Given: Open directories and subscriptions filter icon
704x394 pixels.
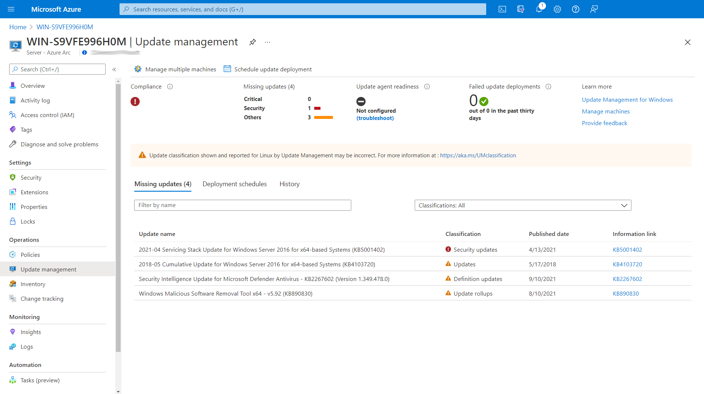Looking at the screenshot, I should point(521,9).
